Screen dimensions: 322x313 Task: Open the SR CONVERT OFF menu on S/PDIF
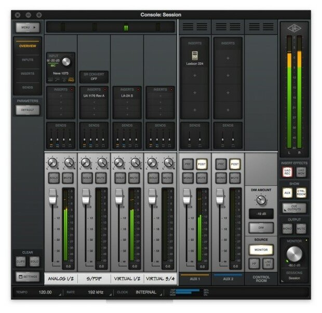tap(94, 76)
